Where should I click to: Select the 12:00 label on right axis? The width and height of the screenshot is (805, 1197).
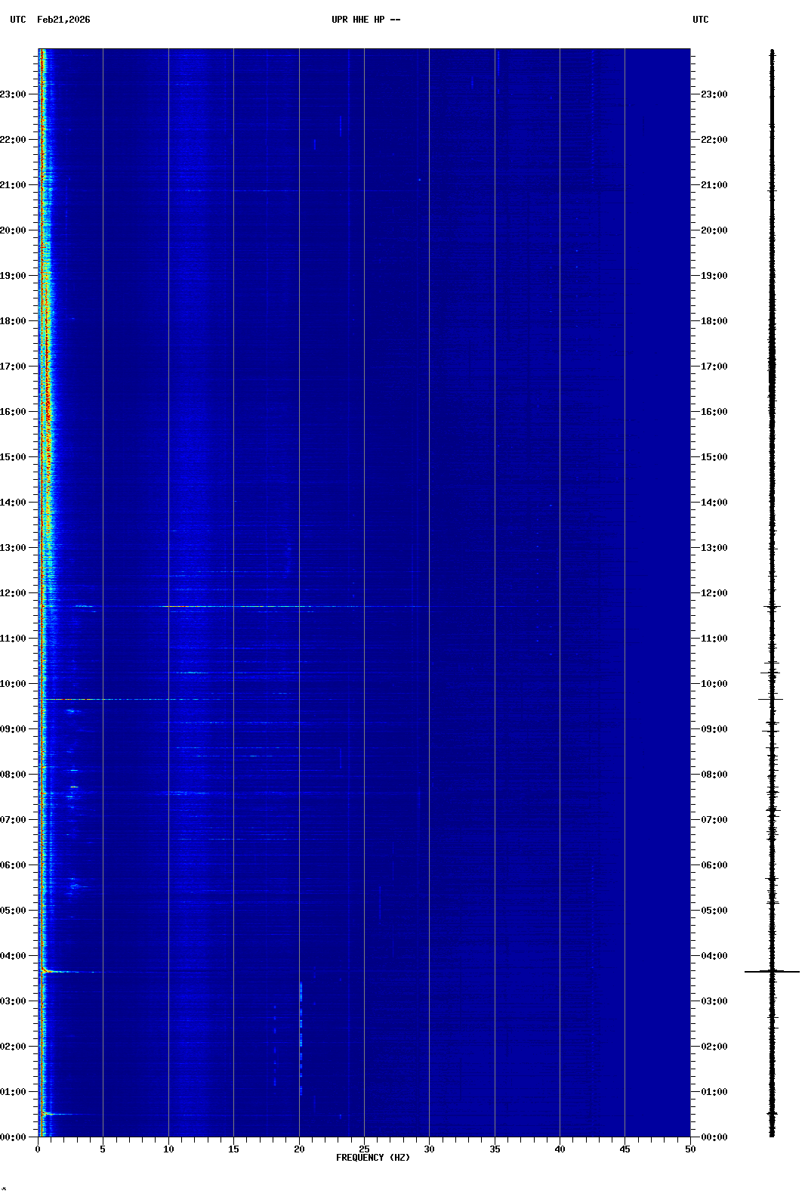click(714, 593)
